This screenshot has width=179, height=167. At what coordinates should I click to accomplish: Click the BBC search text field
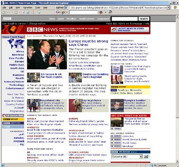125,19
